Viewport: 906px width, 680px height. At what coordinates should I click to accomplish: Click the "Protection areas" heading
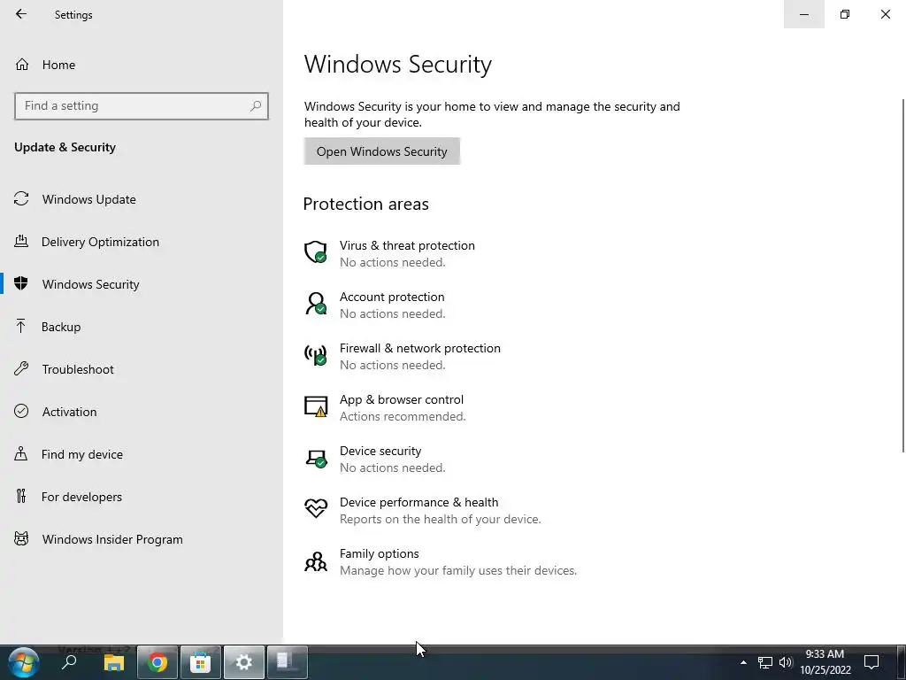click(x=365, y=204)
